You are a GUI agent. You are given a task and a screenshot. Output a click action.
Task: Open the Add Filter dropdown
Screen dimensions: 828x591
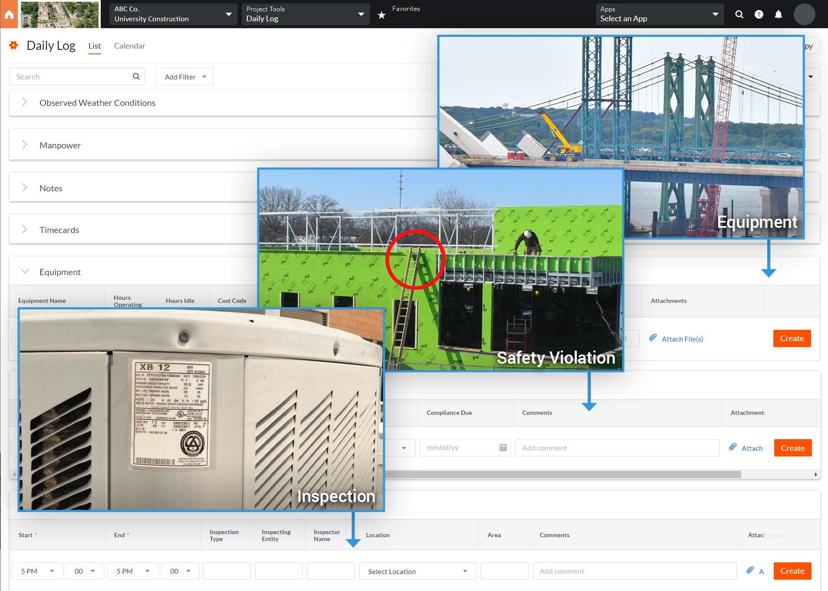click(x=185, y=77)
